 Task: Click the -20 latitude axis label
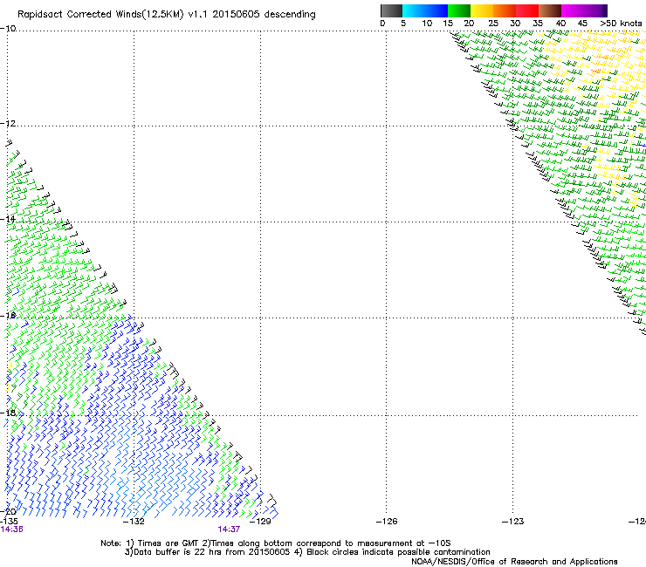pos(8,511)
